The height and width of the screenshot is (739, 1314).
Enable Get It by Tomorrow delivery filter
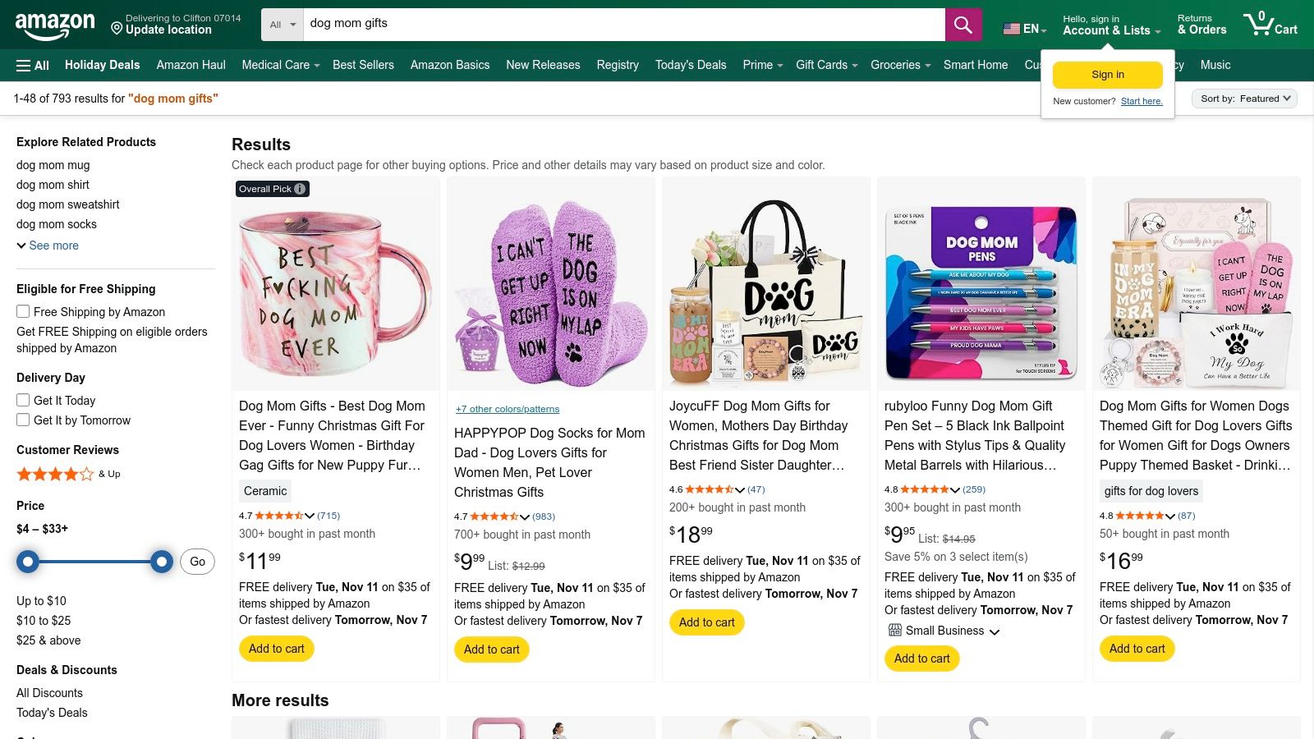[22, 420]
